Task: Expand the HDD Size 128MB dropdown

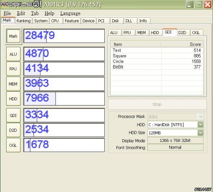Action: click(200, 133)
